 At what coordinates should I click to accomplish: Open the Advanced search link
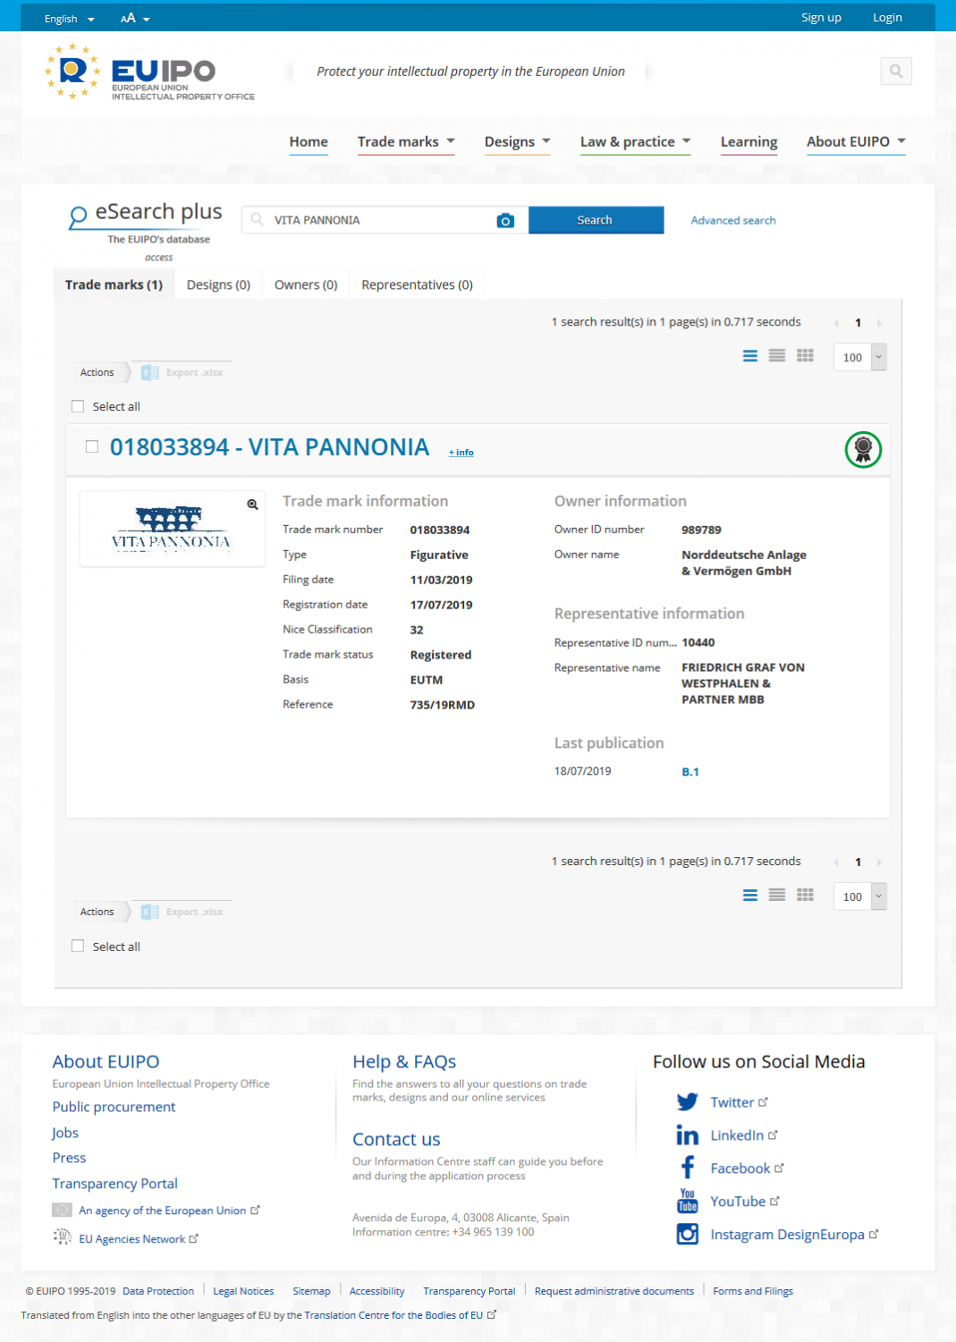pos(733,220)
